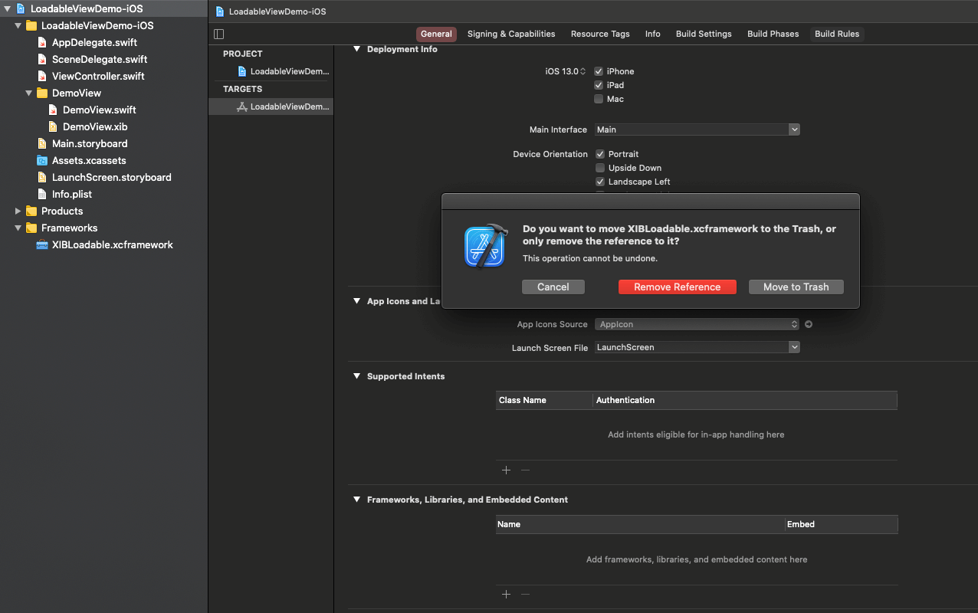Image resolution: width=978 pixels, height=613 pixels.
Task: Enable Upside Down orientation checkbox
Action: pos(600,168)
